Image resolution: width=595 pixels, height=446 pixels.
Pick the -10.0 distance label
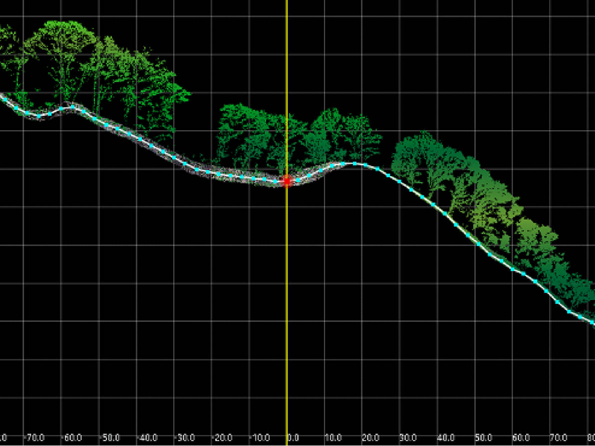coord(260,438)
